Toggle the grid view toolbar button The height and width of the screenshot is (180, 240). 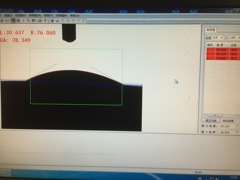[18, 20]
